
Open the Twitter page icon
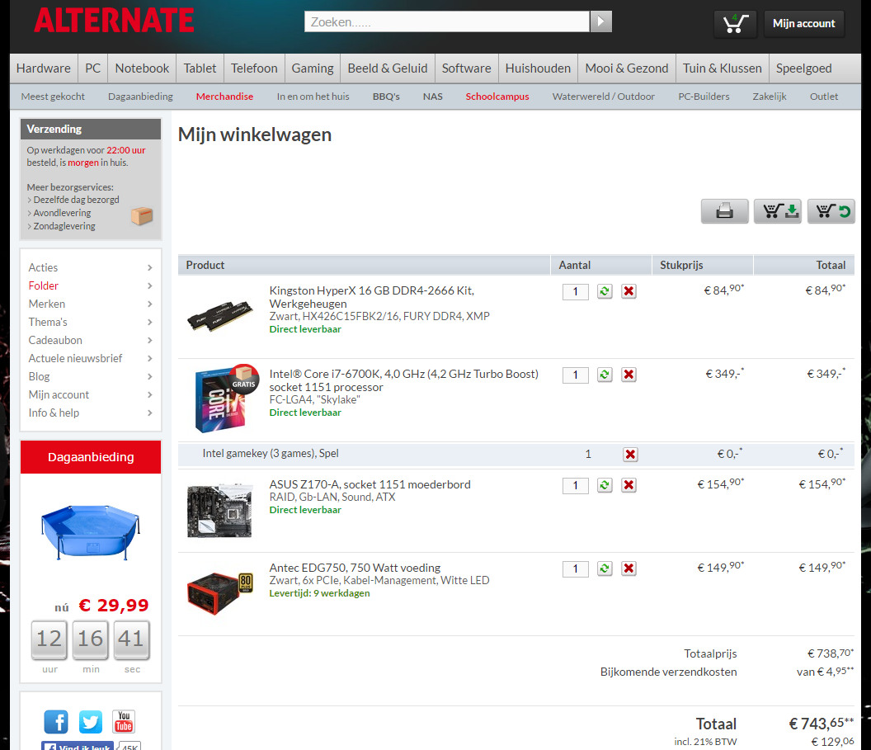tap(90, 722)
